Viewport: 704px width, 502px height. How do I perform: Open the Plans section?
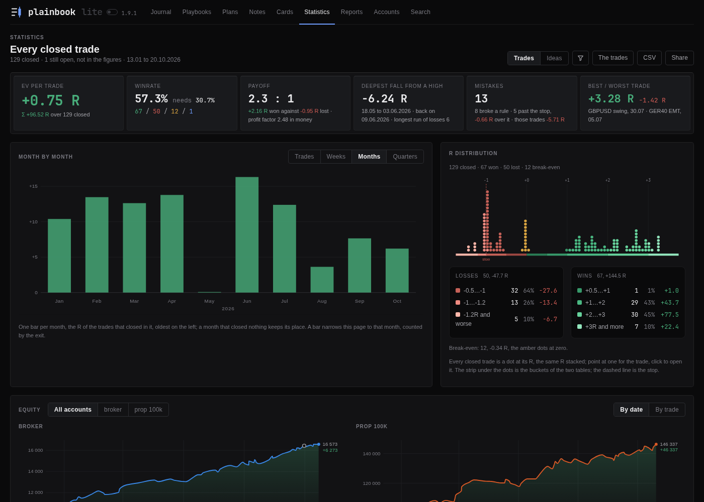230,12
